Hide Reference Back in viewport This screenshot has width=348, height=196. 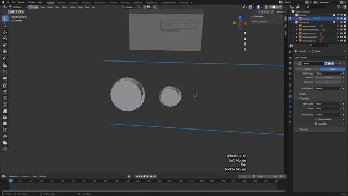tap(341, 26)
